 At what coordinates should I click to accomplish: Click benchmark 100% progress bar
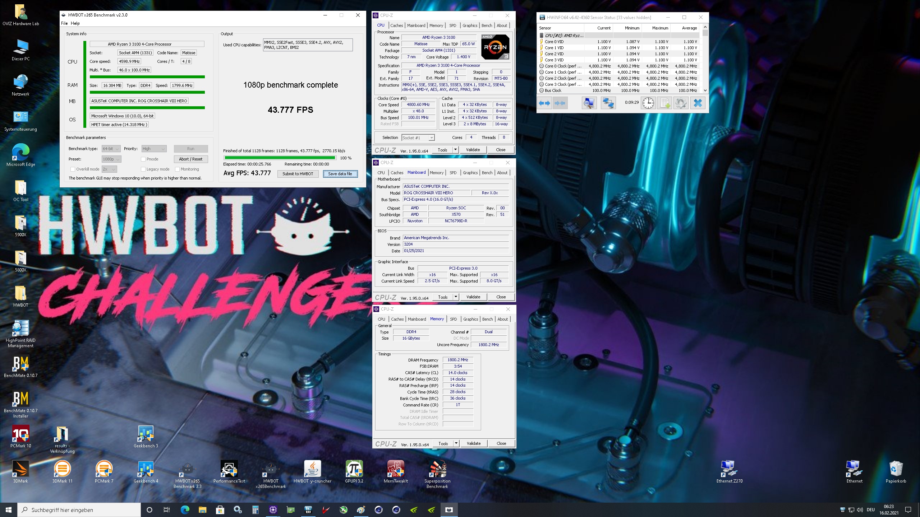tap(280, 158)
